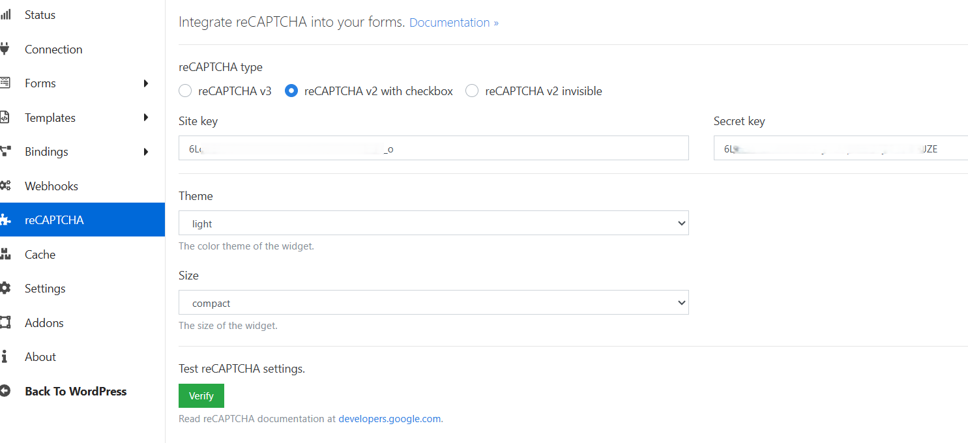Click the Site key label

click(198, 121)
